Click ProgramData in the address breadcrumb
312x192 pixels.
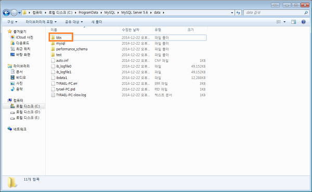[88, 12]
